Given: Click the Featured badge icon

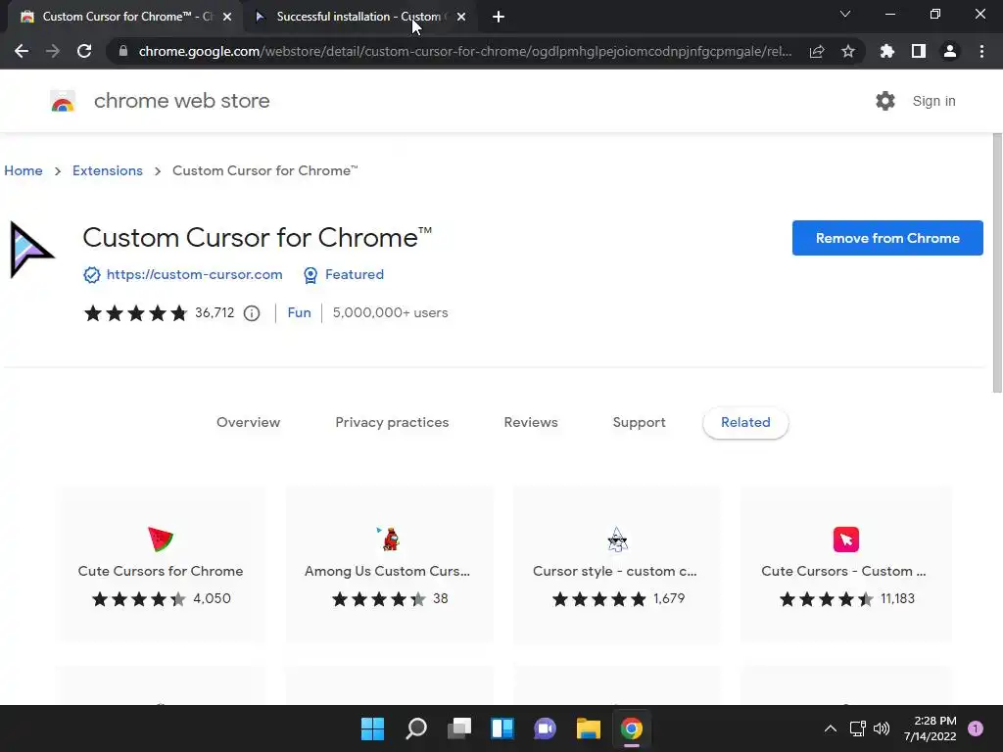Looking at the screenshot, I should [310, 275].
